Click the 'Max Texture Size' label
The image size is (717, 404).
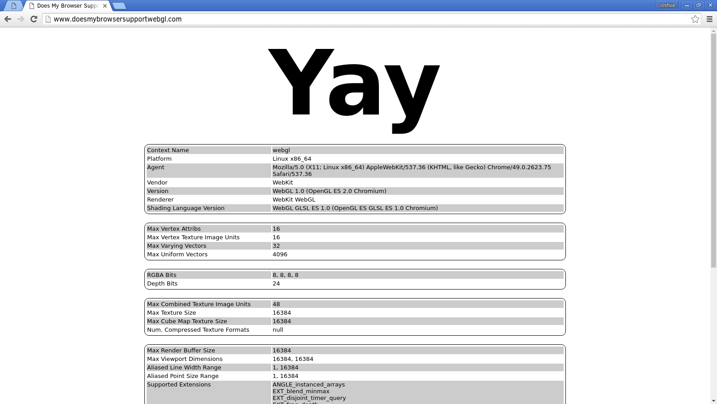pos(171,312)
